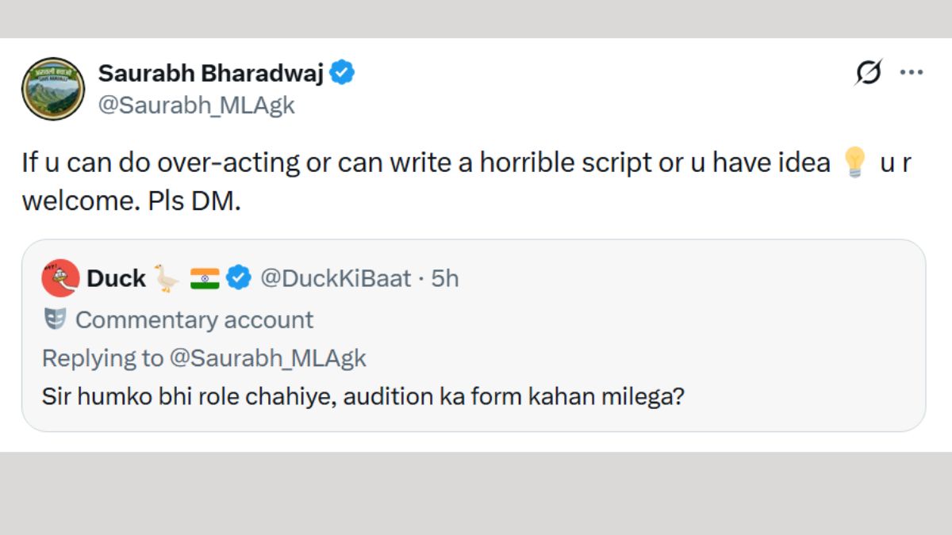The image size is (952, 535).
Task: Click the India flag emoji
Action: coord(205,278)
